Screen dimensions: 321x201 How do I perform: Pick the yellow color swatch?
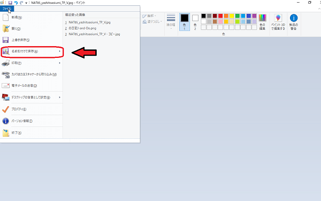(x=232, y=16)
